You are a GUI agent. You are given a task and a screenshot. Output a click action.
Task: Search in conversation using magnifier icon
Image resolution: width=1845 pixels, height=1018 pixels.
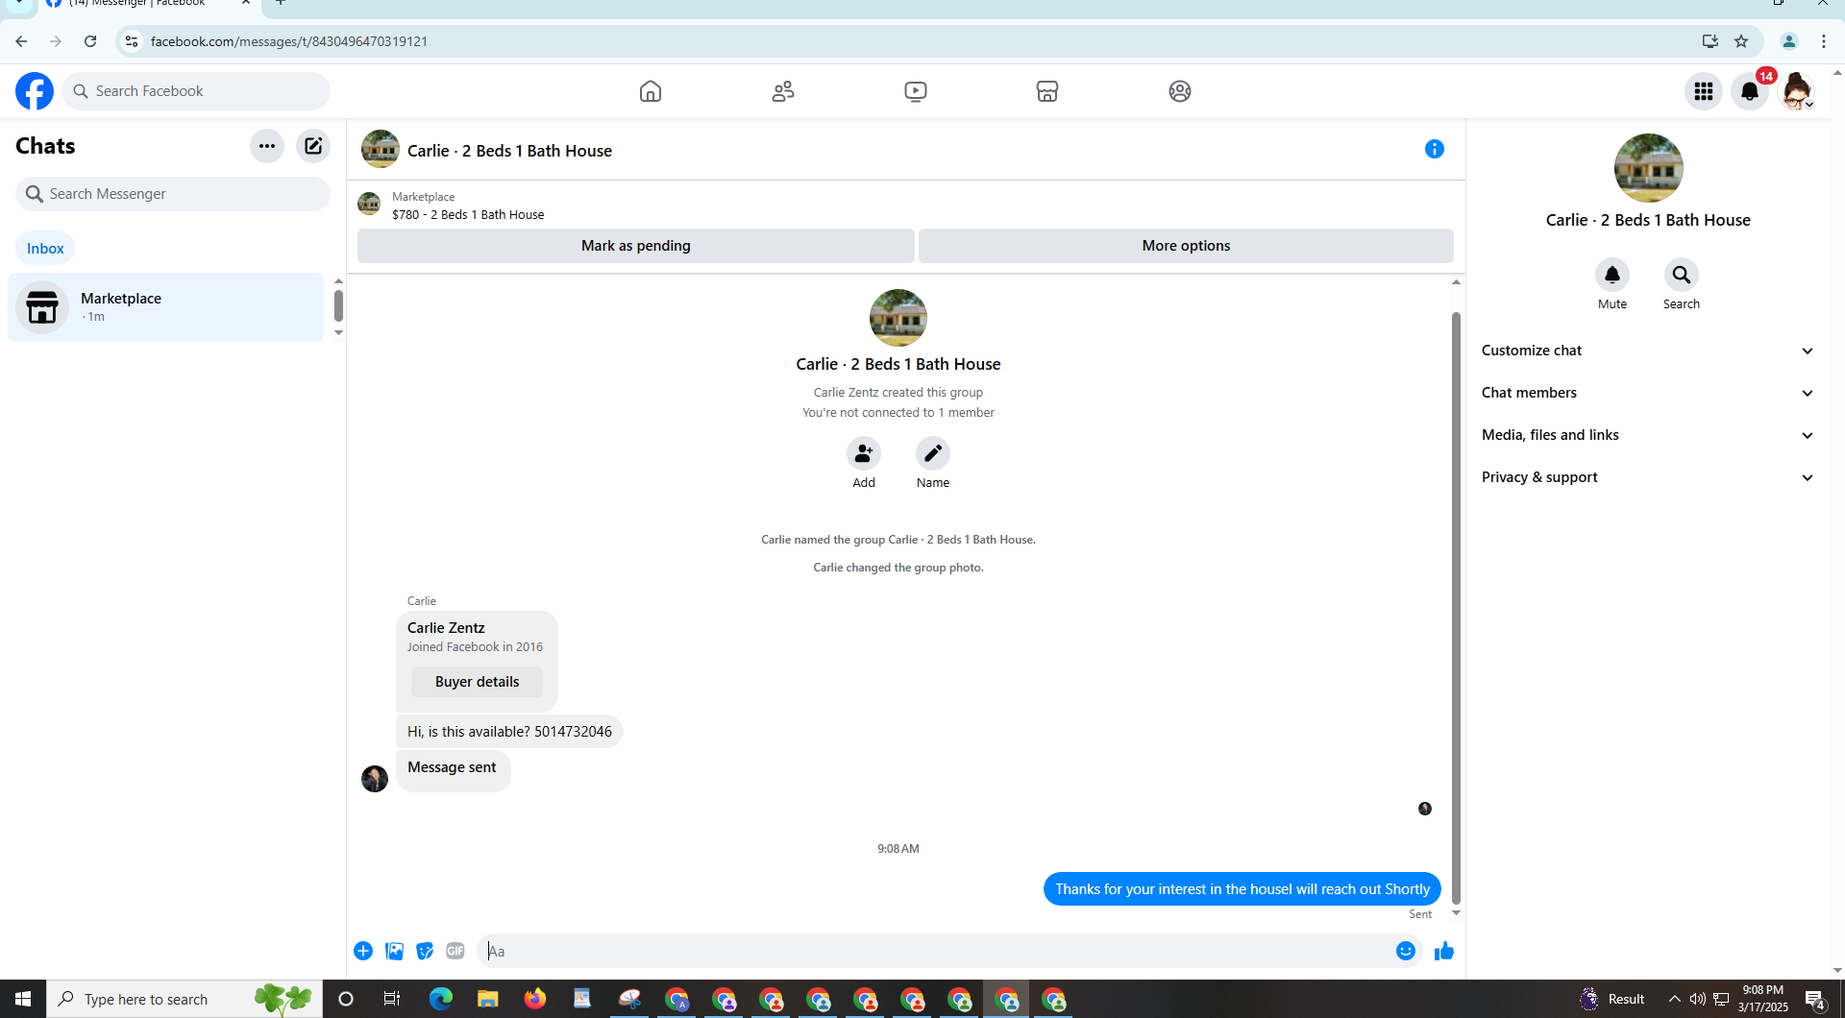1682,275
